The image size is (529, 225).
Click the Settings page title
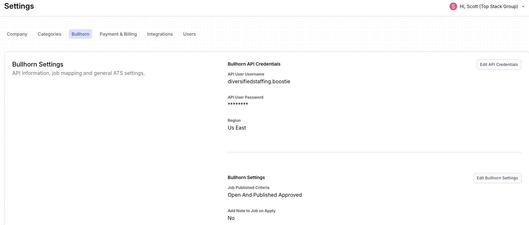pyautogui.click(x=19, y=6)
